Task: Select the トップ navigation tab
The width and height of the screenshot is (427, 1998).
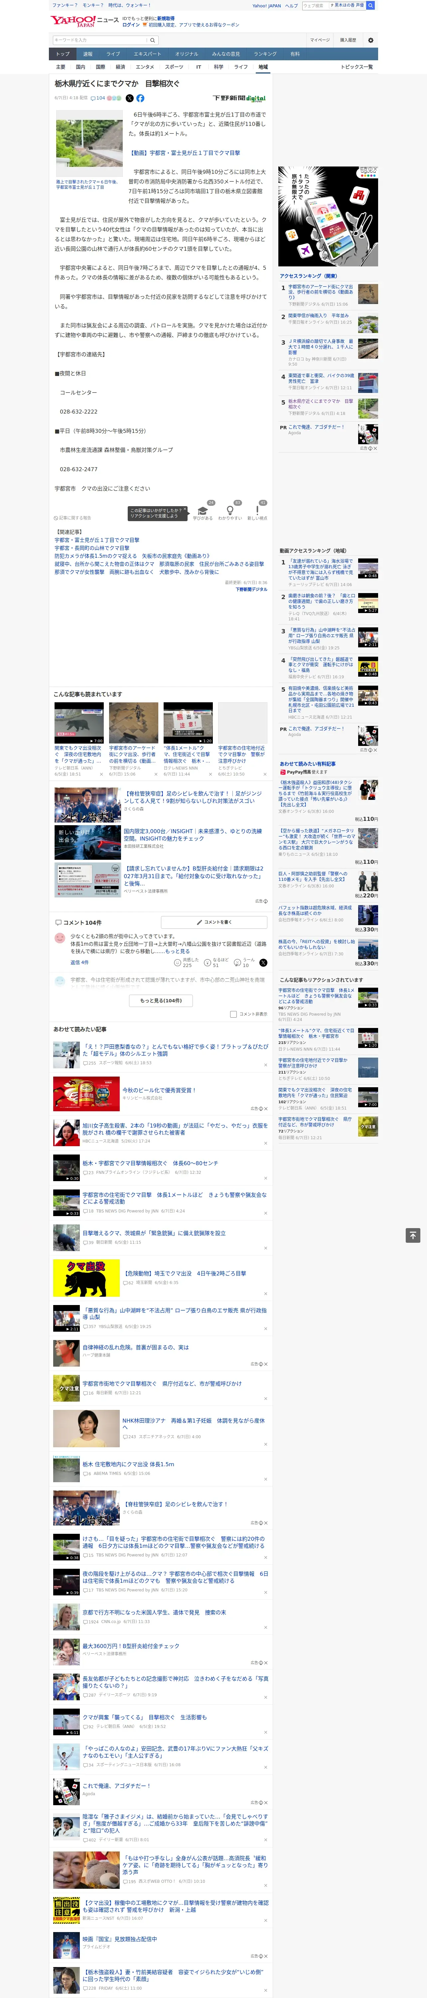Action: pos(63,54)
